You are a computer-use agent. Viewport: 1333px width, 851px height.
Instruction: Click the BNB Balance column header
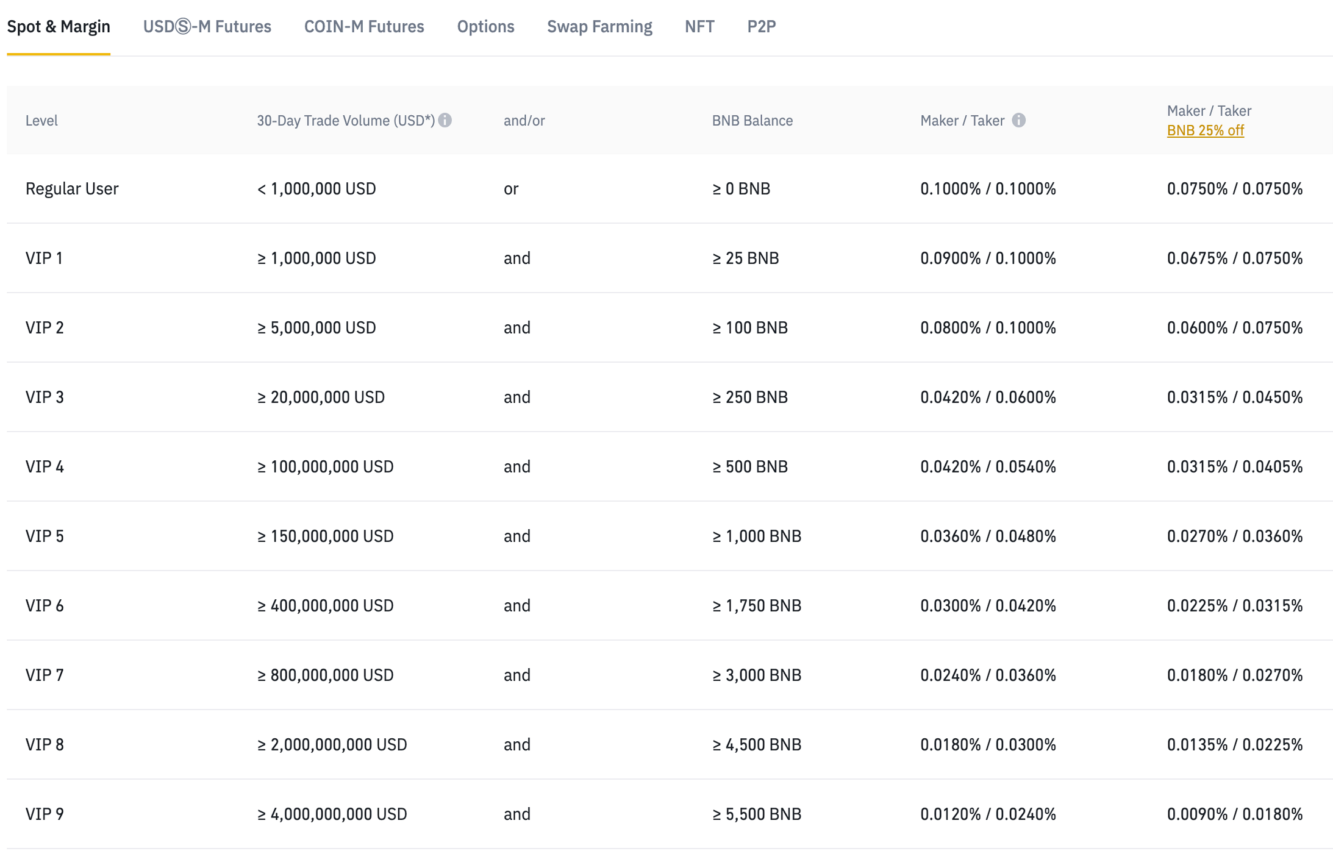pyautogui.click(x=752, y=121)
